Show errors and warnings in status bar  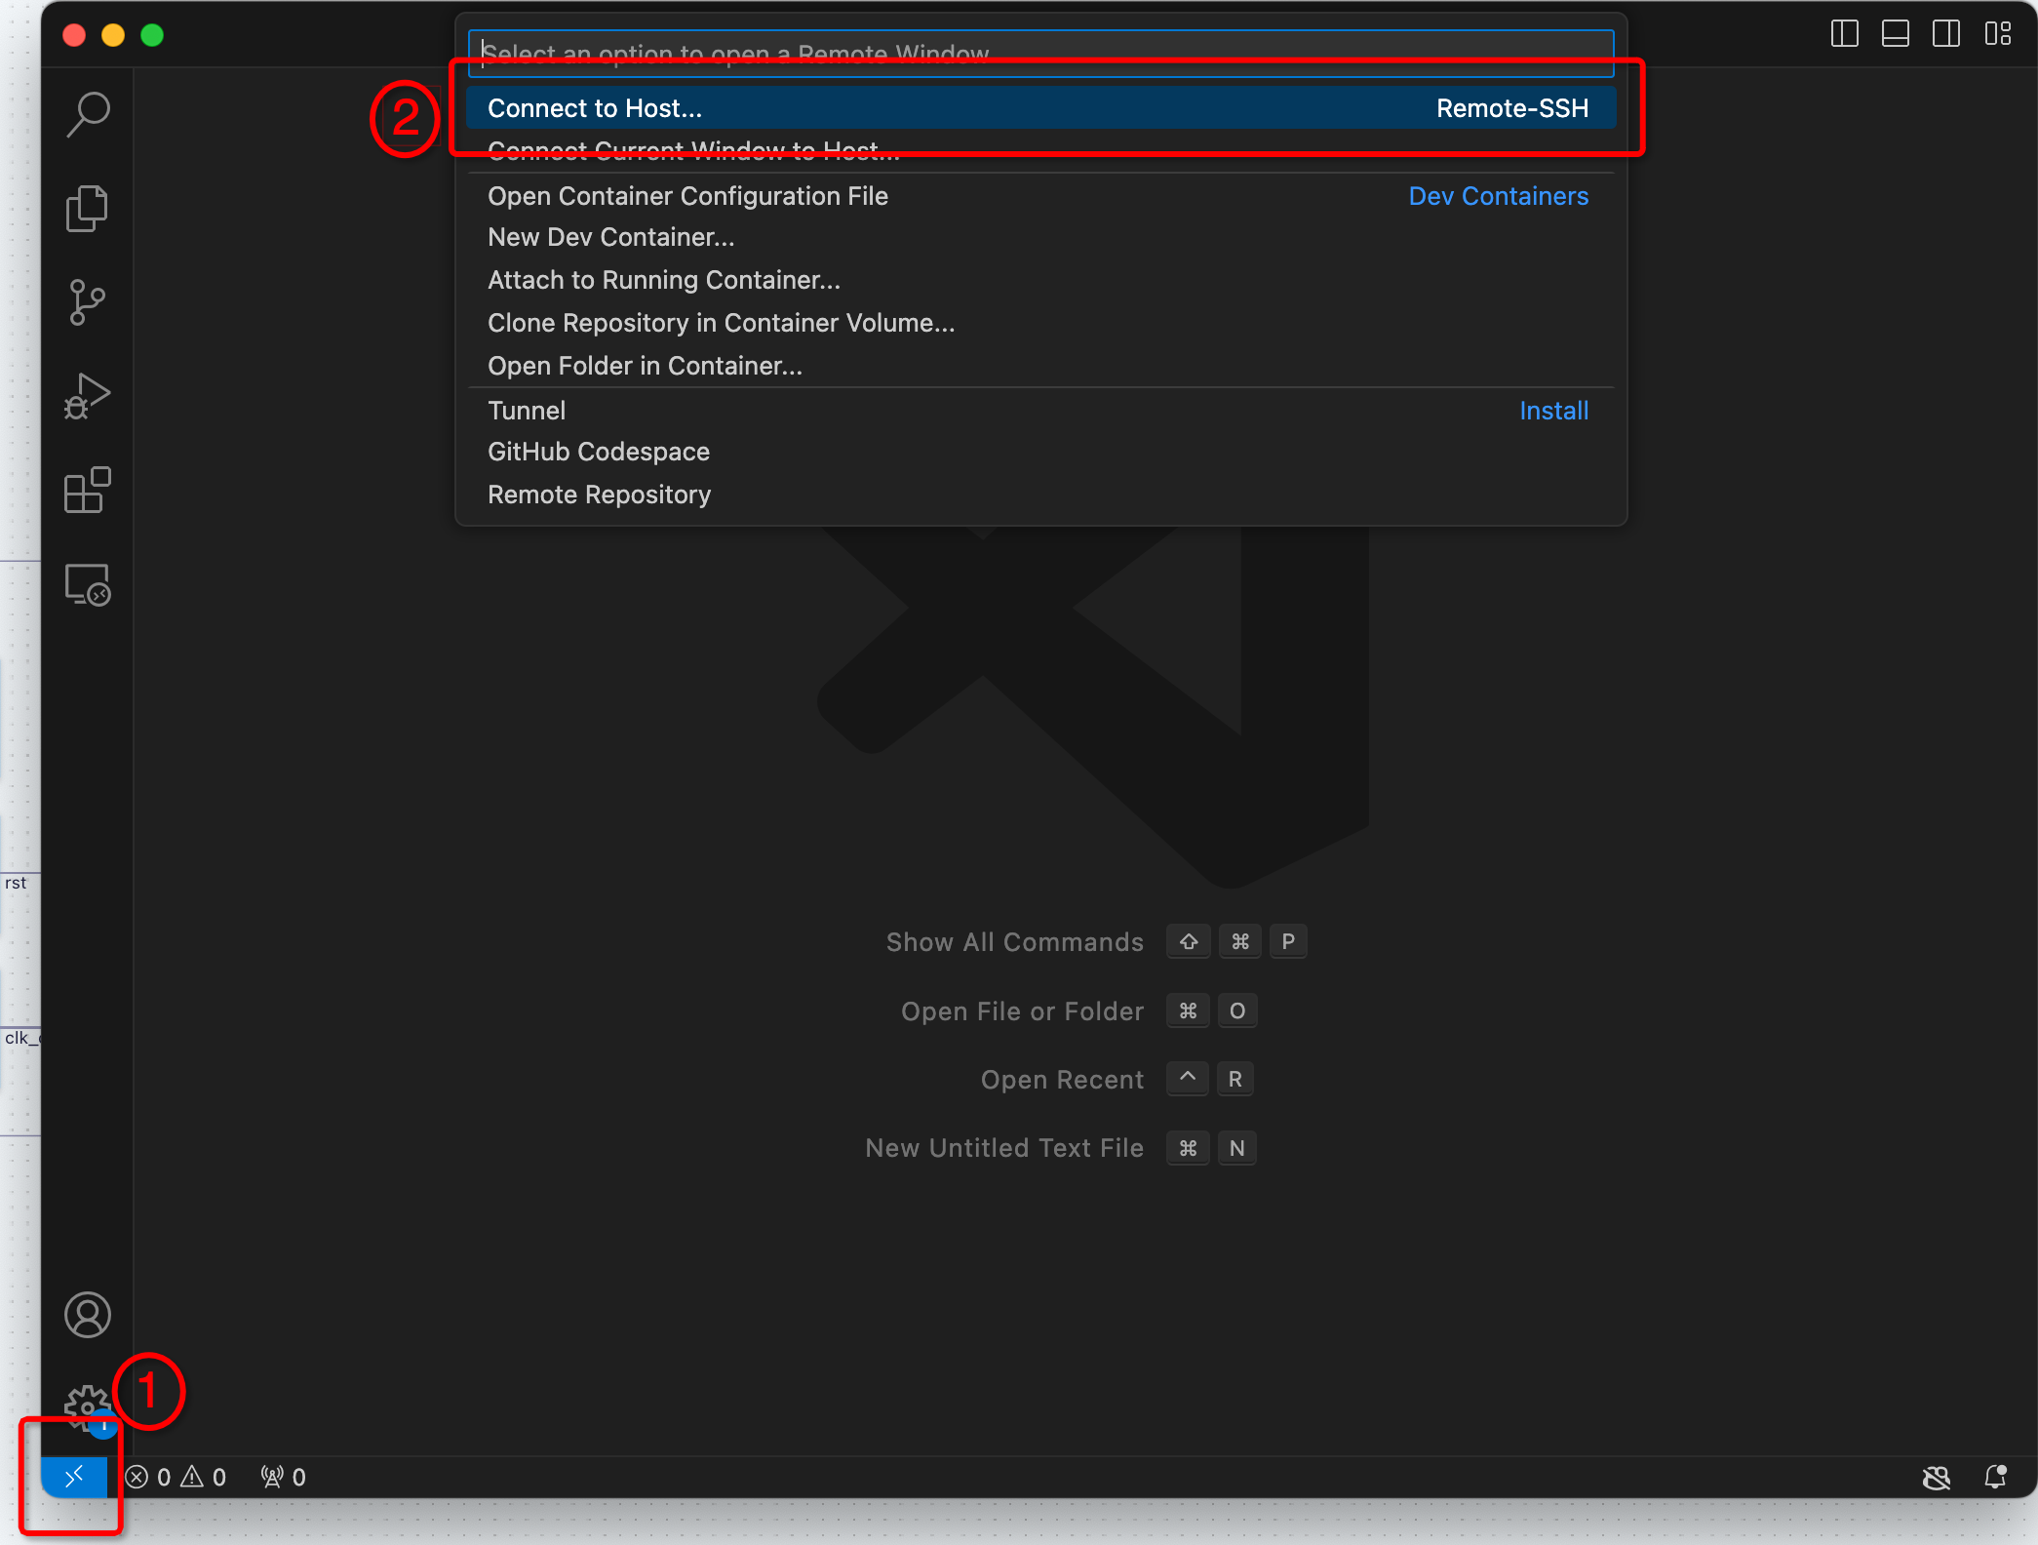(x=176, y=1477)
